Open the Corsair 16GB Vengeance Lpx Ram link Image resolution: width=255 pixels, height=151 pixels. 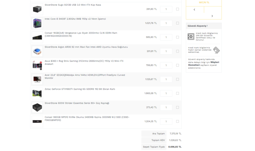[81, 34]
